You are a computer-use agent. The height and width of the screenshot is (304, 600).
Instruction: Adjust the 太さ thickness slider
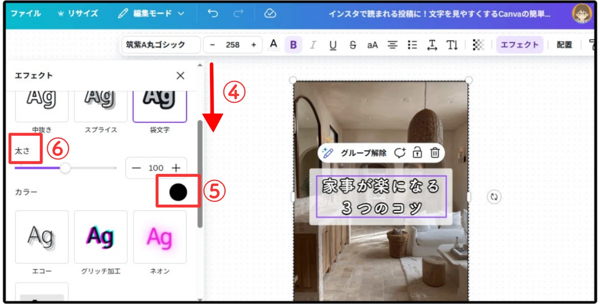coord(65,168)
